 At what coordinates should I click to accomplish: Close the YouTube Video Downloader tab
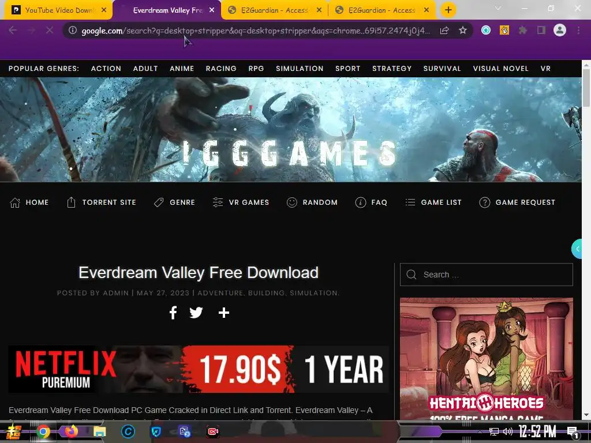(x=104, y=10)
